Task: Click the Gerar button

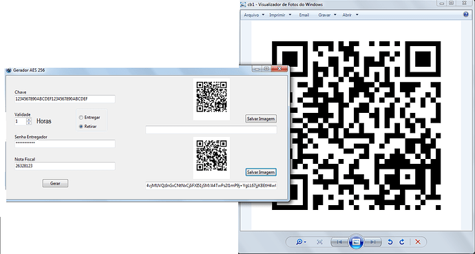Action: tap(55, 184)
